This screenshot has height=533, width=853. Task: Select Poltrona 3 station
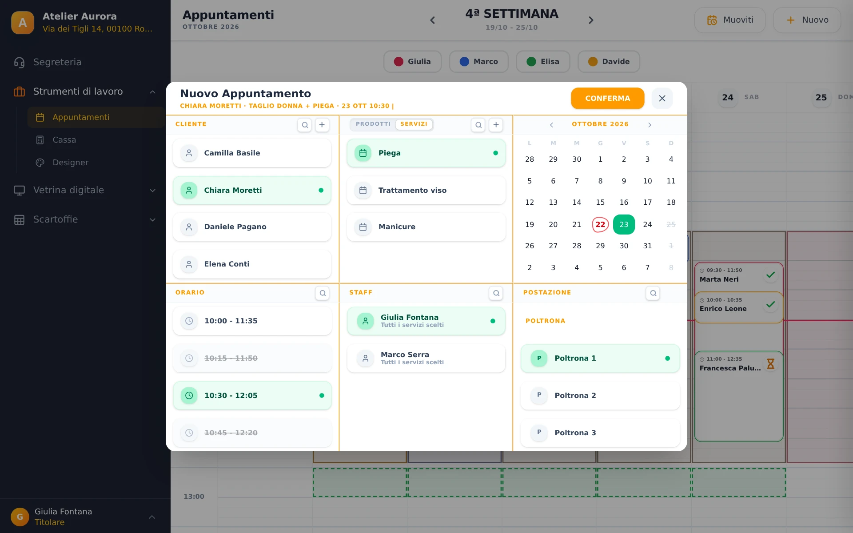coord(600,433)
